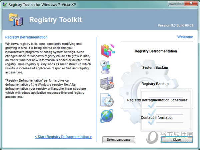This screenshot has height=150, width=200.
Task: Click the Registry Backup floppy disk icon
Action: [107, 83]
